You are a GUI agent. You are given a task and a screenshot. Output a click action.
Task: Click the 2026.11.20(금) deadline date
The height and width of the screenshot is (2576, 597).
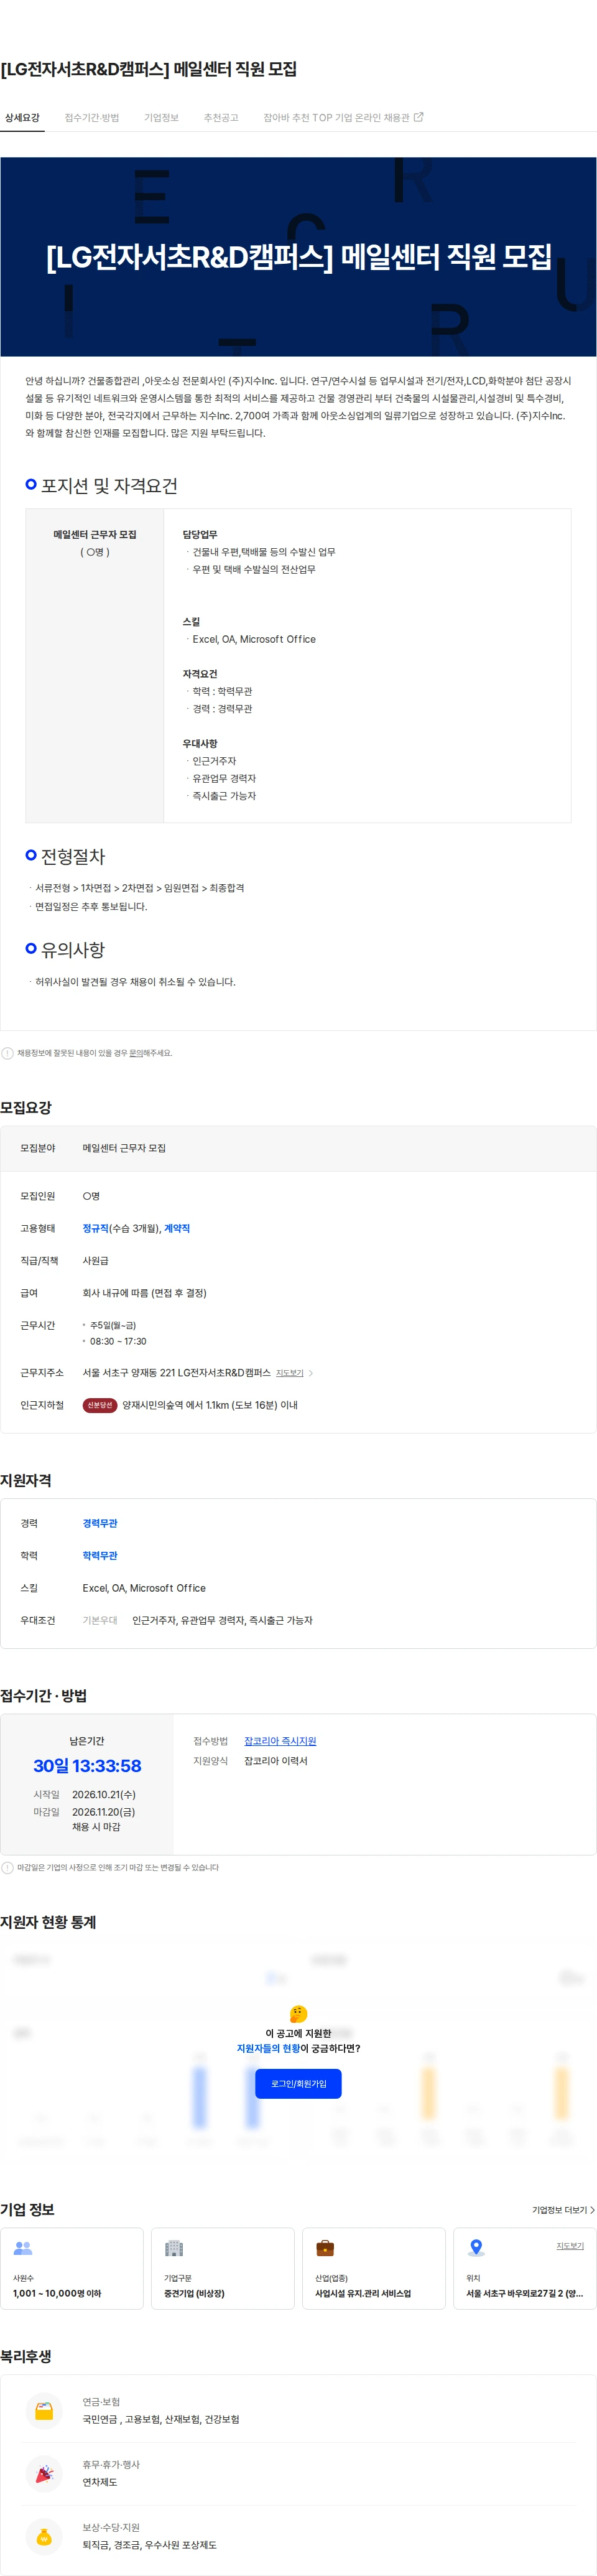point(103,1812)
